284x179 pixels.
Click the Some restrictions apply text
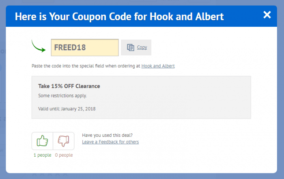pyautogui.click(x=62, y=96)
